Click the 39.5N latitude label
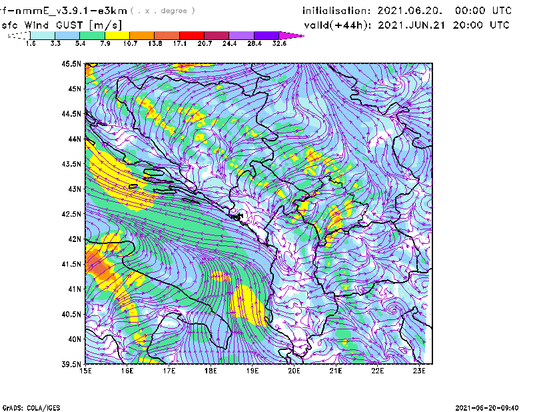This screenshot has height=412, width=533. pos(71,364)
